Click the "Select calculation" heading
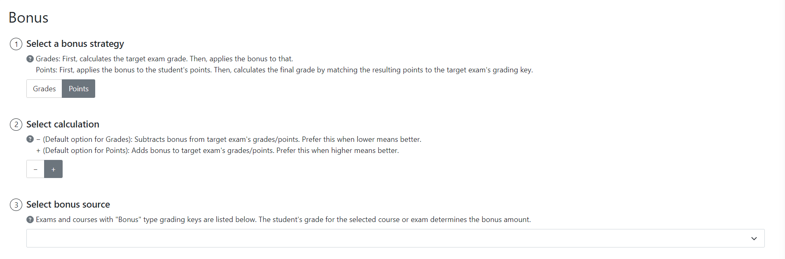This screenshot has height=259, width=785. coord(63,124)
